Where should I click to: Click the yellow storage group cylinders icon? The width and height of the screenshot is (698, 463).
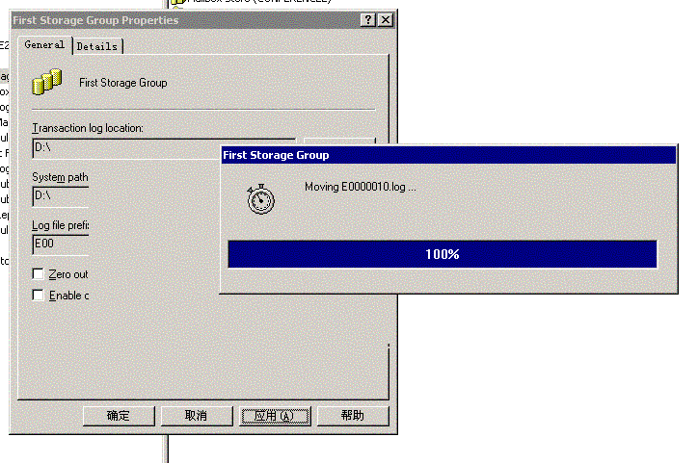click(47, 82)
